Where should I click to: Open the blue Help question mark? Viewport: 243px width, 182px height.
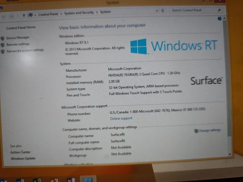219,19
